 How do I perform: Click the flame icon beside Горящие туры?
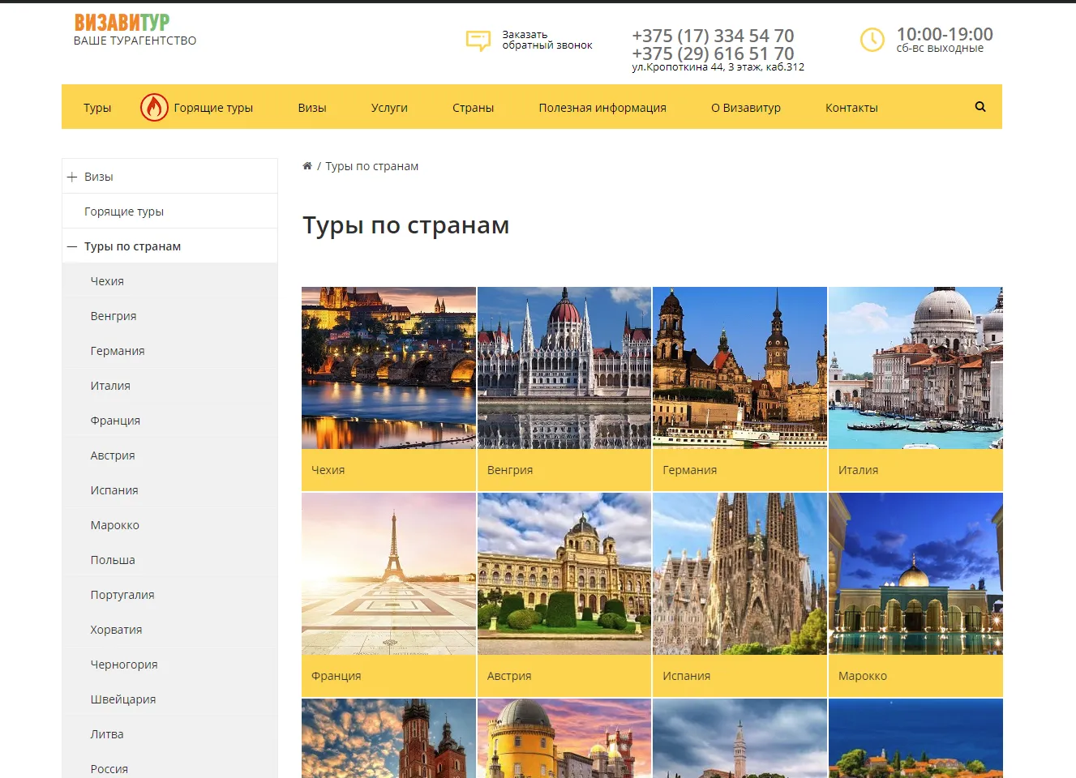tap(154, 107)
